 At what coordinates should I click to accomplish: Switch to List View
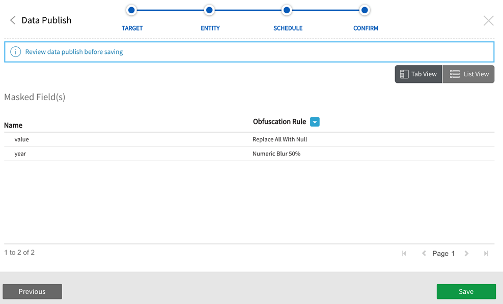[469, 74]
